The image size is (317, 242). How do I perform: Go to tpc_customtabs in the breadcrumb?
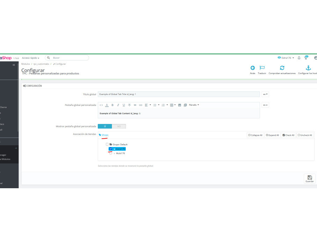coord(41,64)
